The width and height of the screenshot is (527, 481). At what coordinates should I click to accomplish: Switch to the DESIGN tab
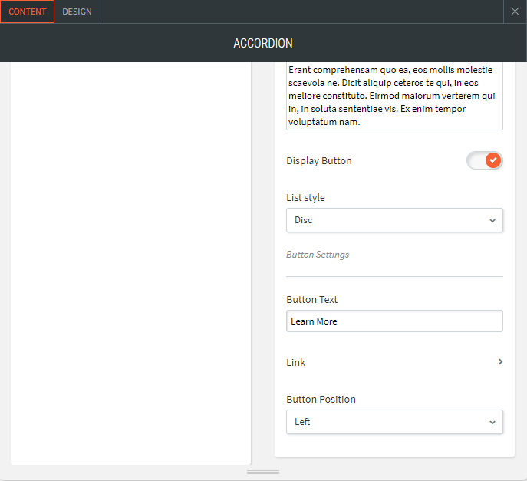pyautogui.click(x=77, y=12)
